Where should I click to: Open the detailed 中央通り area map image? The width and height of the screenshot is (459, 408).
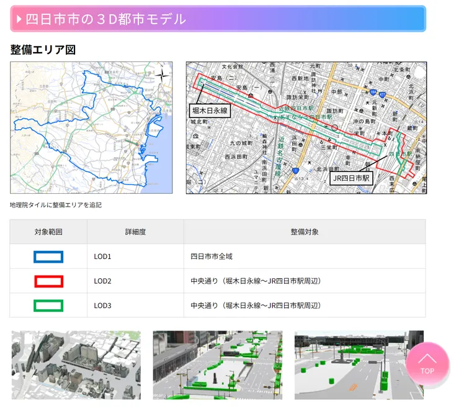point(306,127)
